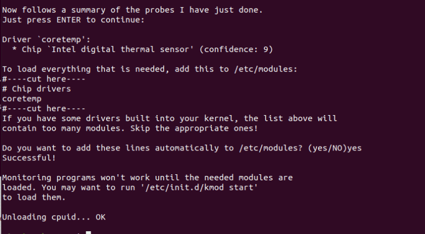
Task: Click the 'Skip the appropriate ones!' text
Action: pos(194,128)
